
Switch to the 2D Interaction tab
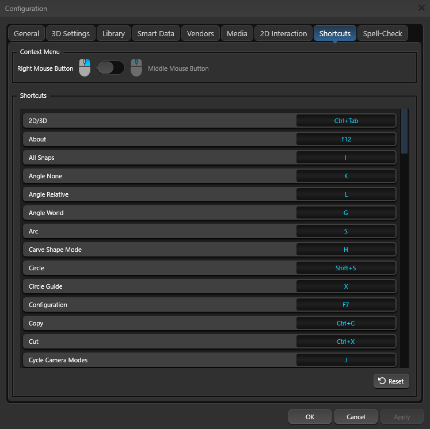[x=284, y=33]
